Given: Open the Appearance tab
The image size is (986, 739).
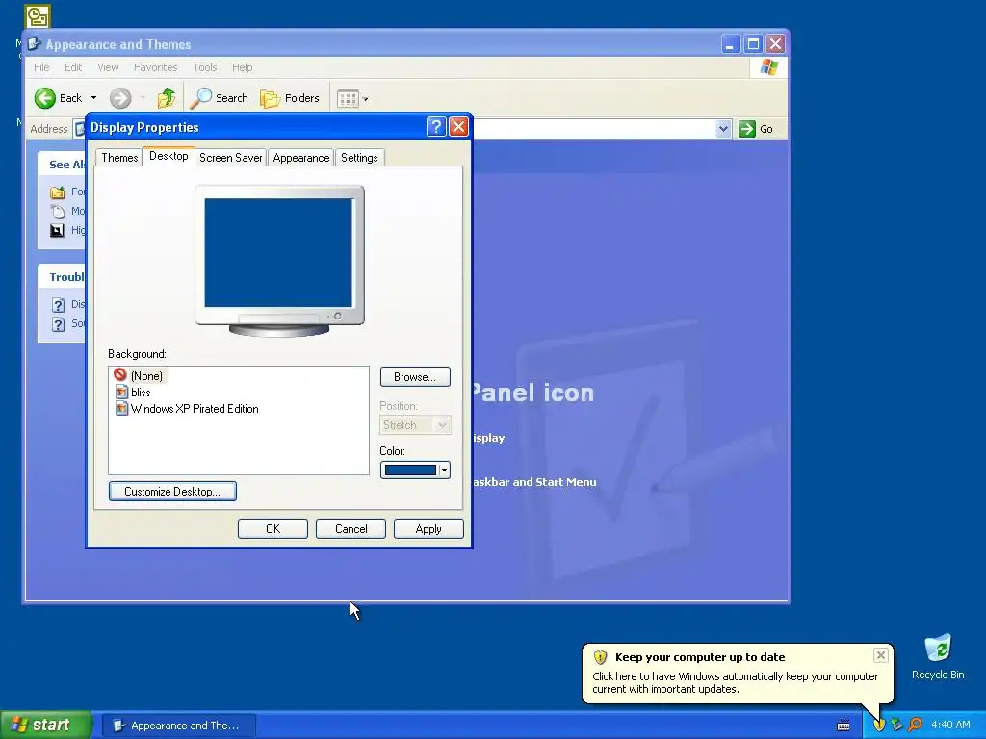Looking at the screenshot, I should point(301,158).
